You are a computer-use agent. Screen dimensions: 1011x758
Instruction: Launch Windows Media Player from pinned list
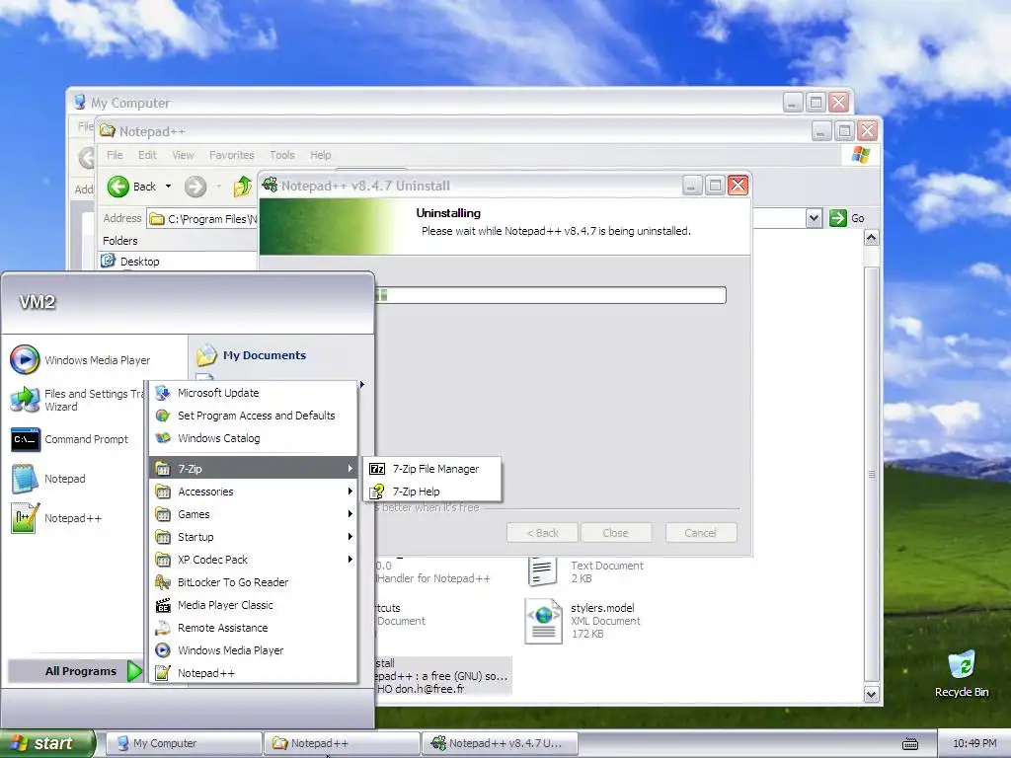(80, 359)
